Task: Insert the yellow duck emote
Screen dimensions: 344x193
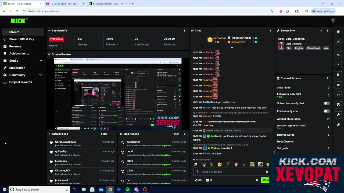Action: tap(220, 165)
